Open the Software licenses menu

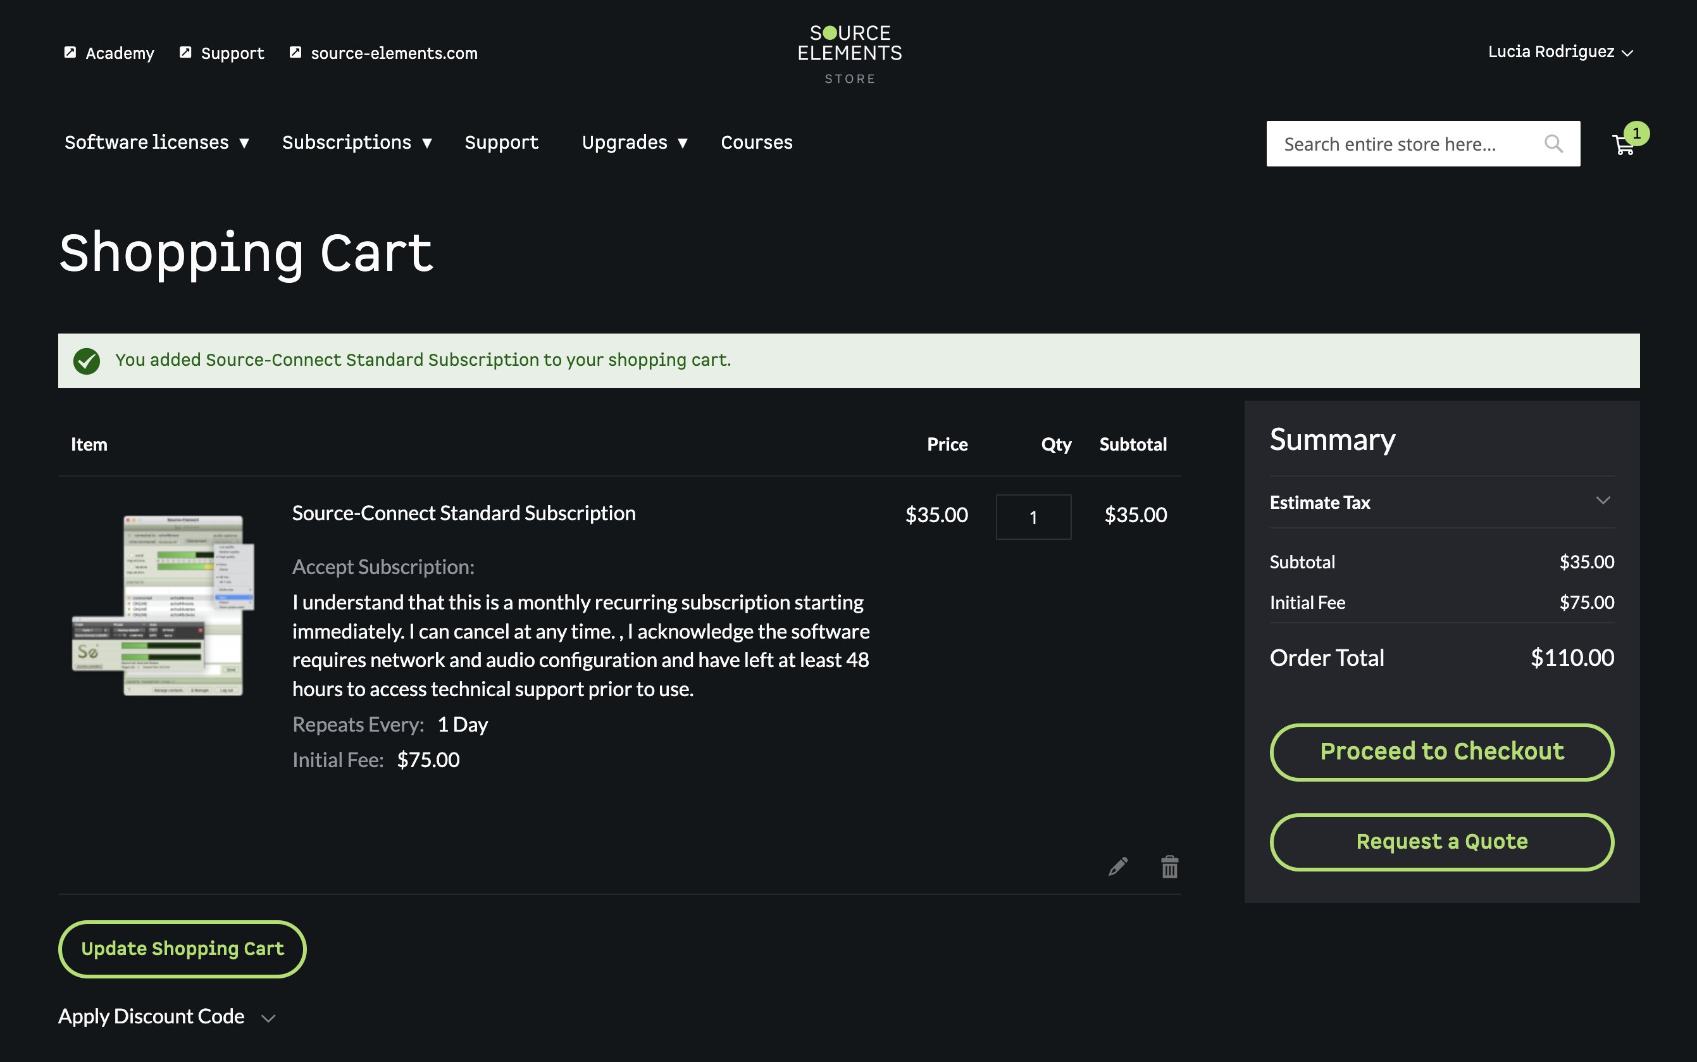pos(156,142)
